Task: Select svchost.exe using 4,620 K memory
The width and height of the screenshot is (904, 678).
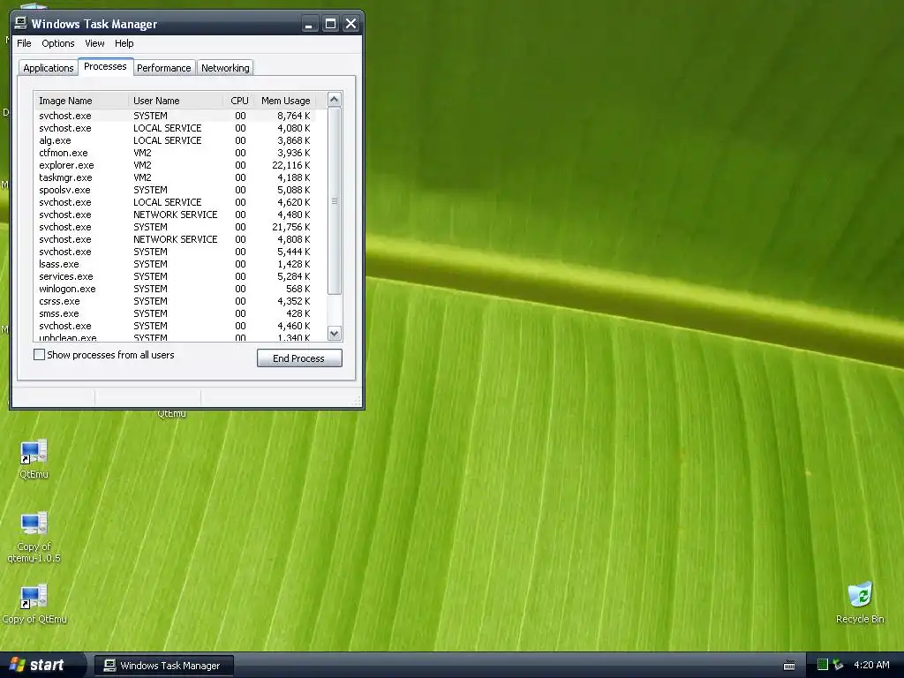Action: click(175, 202)
